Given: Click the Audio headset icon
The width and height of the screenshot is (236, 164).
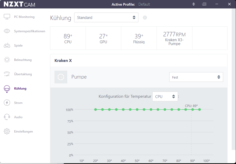Looking at the screenshot, I should pos(7,117).
